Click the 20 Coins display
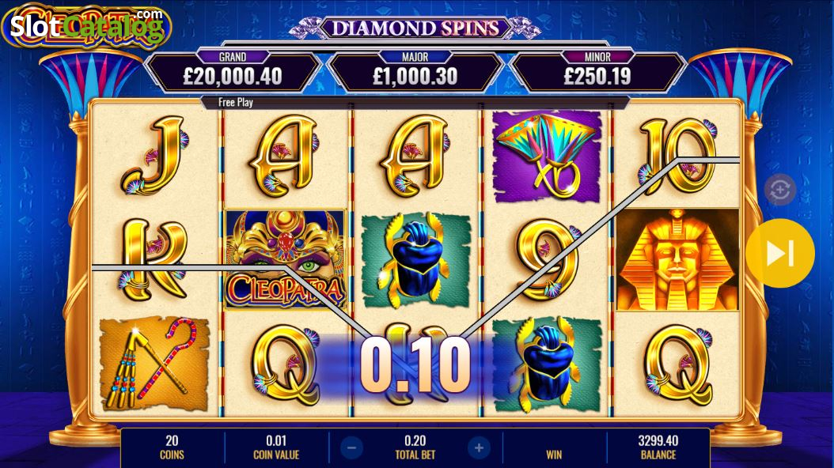Image resolution: width=834 pixels, height=468 pixels. [x=172, y=447]
